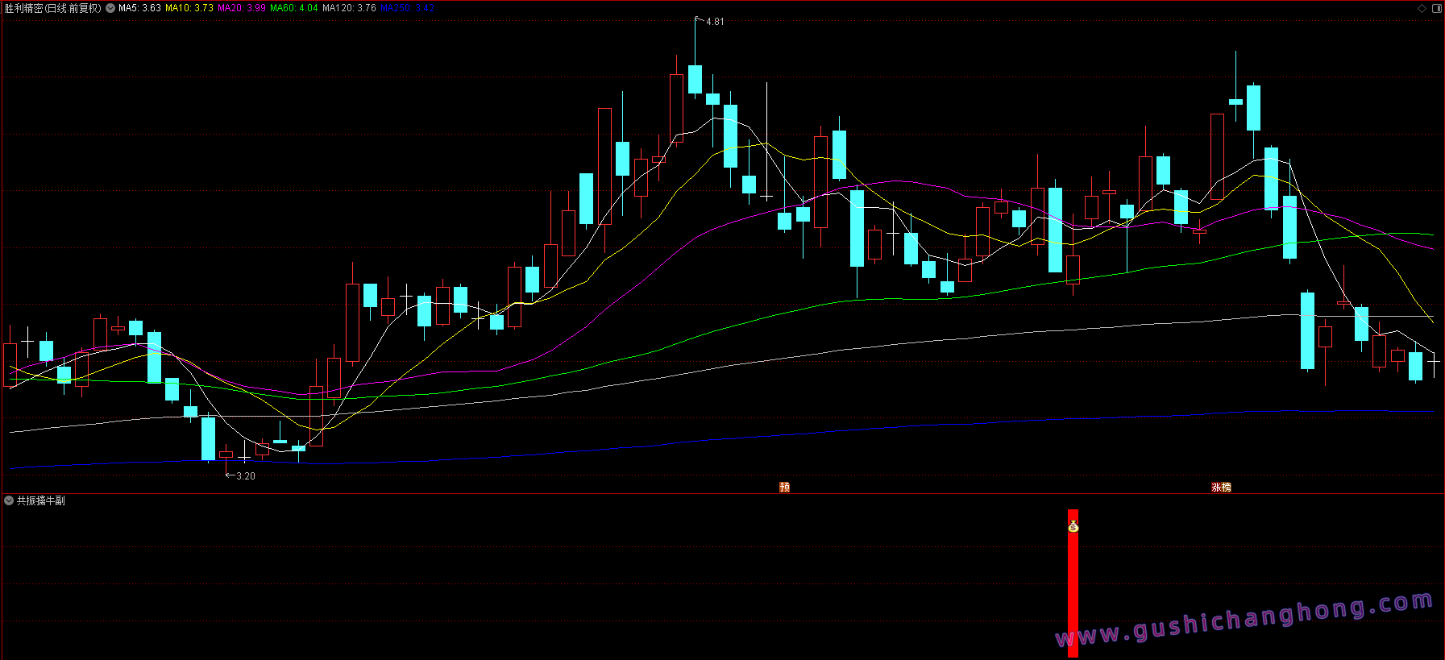Click the money bag signal icon
Image resolution: width=1445 pixels, height=660 pixels.
[1073, 527]
